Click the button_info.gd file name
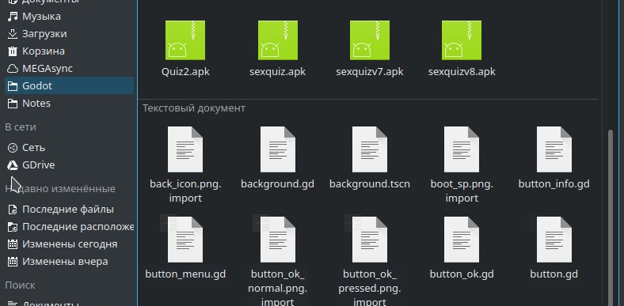The image size is (624, 306). (554, 184)
